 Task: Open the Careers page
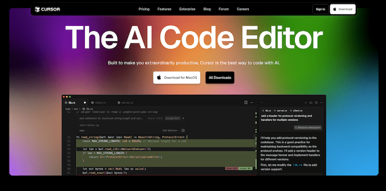pos(243,9)
